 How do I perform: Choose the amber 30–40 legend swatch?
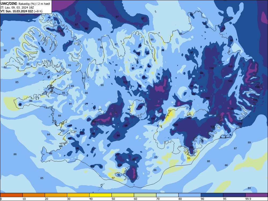pyautogui.click(x=78, y=195)
